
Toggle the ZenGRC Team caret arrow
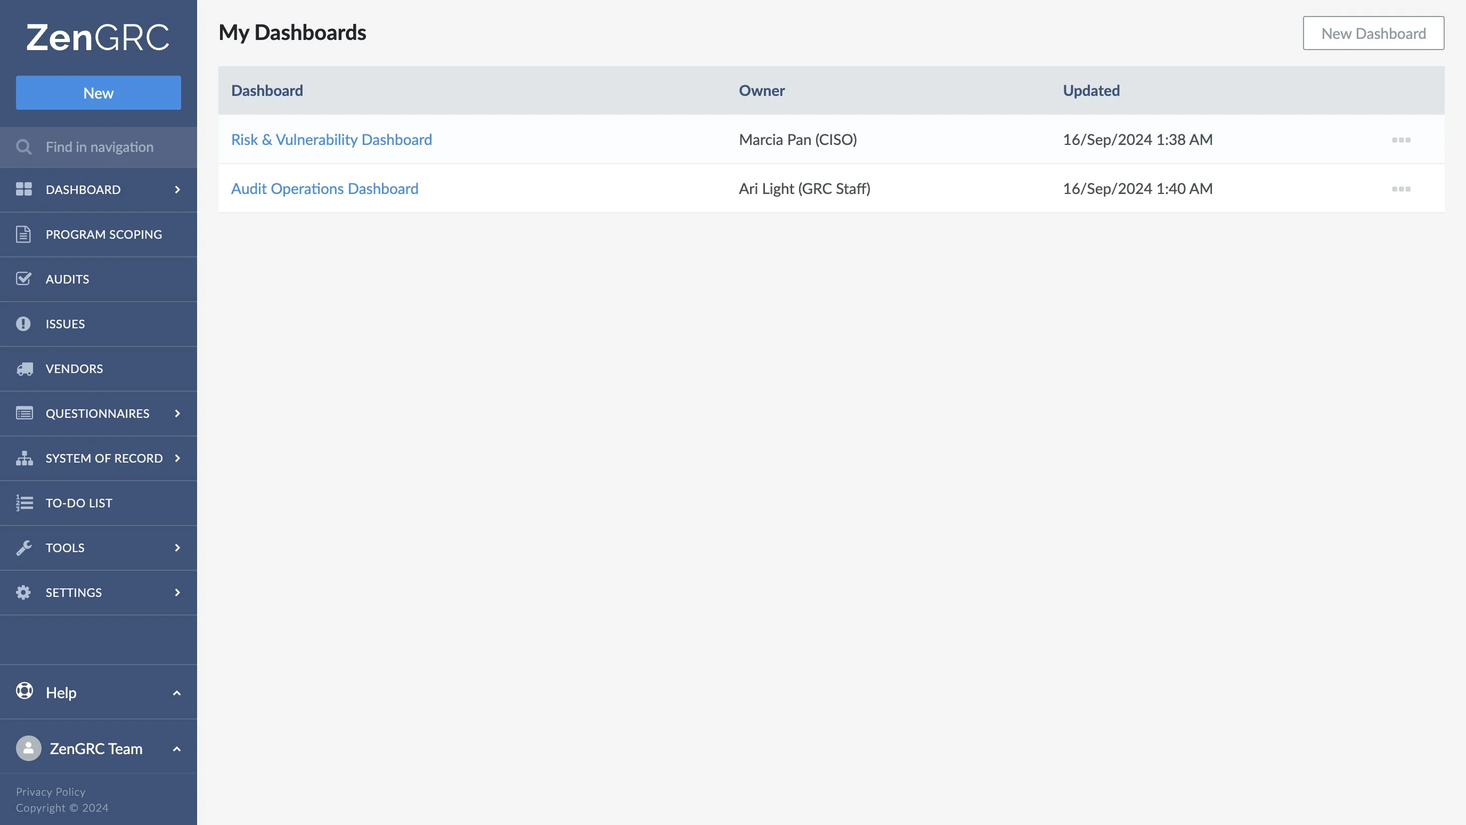tap(177, 749)
